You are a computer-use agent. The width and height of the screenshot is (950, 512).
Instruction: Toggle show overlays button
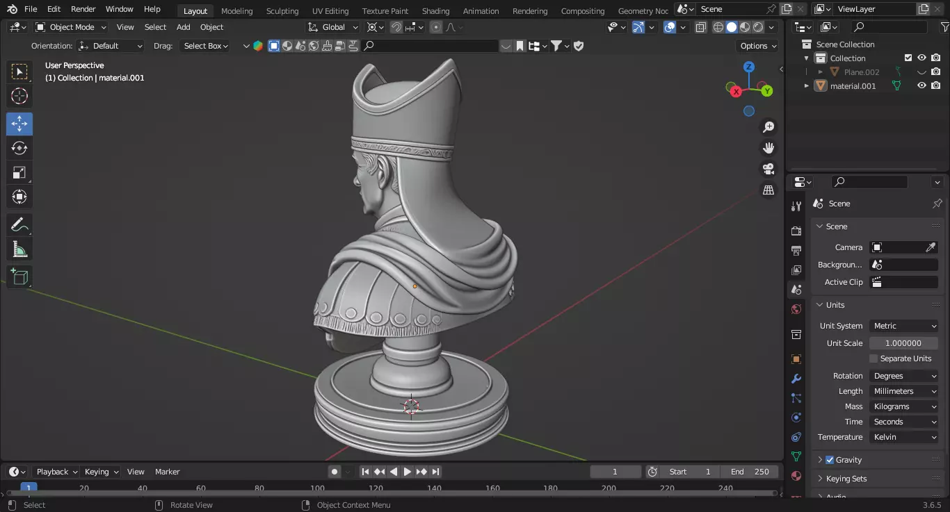tap(669, 27)
